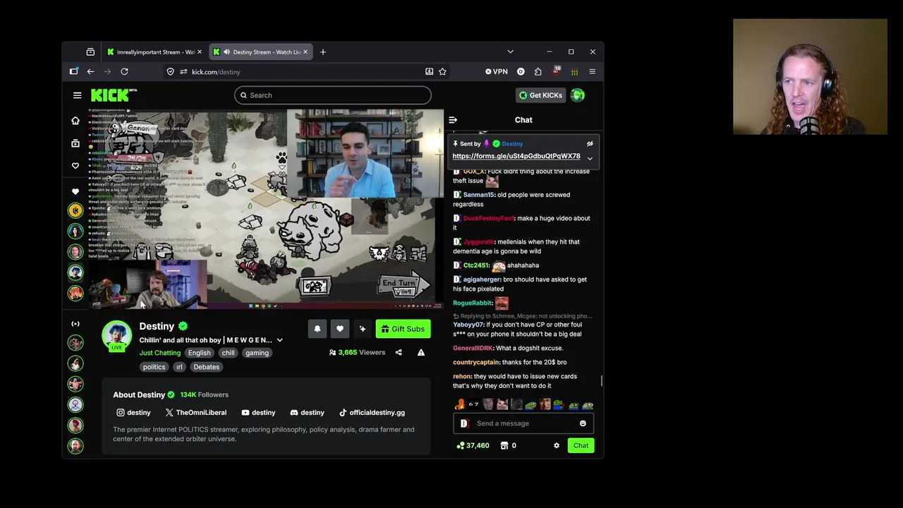Open Browse icon in Kick sidebar
This screenshot has width=903, height=508.
(x=75, y=143)
